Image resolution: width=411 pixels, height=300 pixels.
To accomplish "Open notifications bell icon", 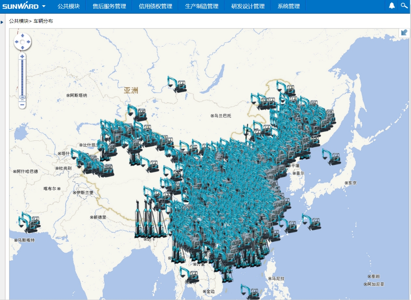I will (x=392, y=6).
